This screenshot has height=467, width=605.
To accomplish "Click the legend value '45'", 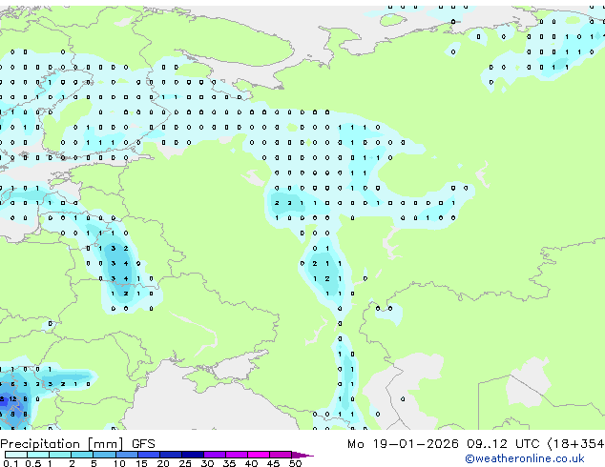I will 274,463.
